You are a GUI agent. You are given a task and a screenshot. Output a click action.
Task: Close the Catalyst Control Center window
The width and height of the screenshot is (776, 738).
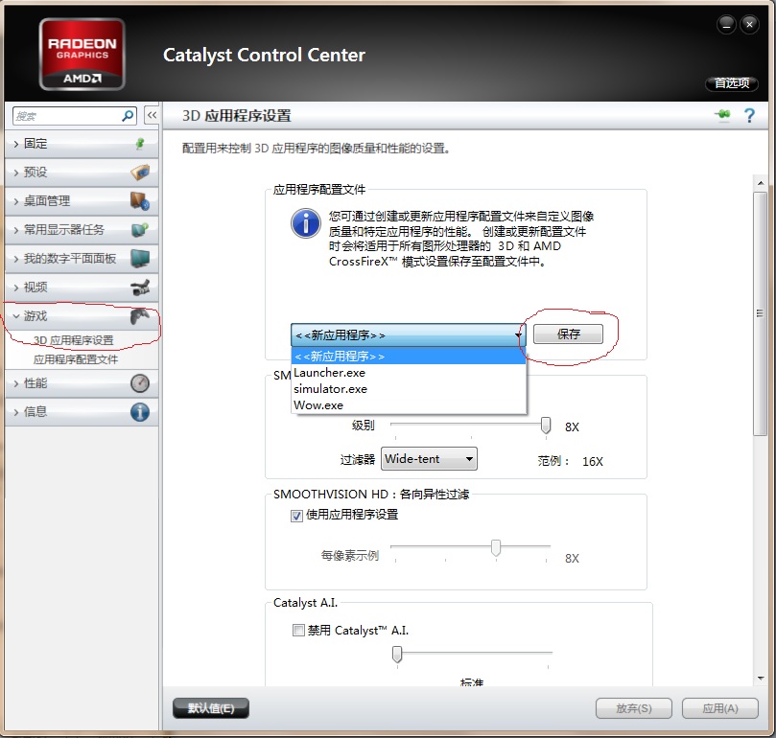750,24
